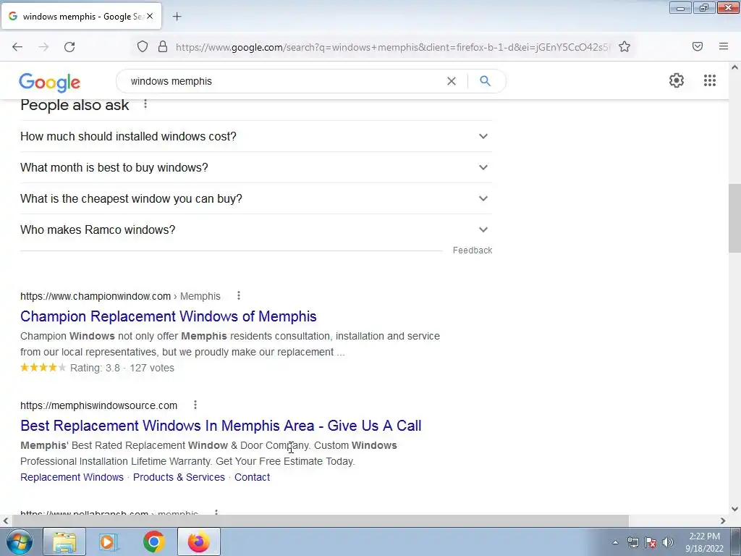Go back to previous page arrow

pyautogui.click(x=17, y=47)
